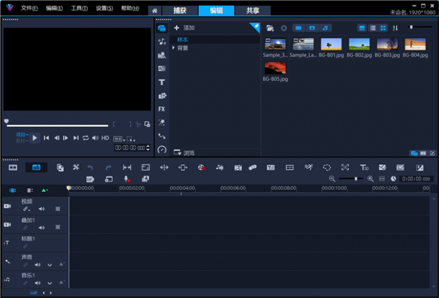
Task: Open the sound mixer waveform icon
Action: [219, 167]
